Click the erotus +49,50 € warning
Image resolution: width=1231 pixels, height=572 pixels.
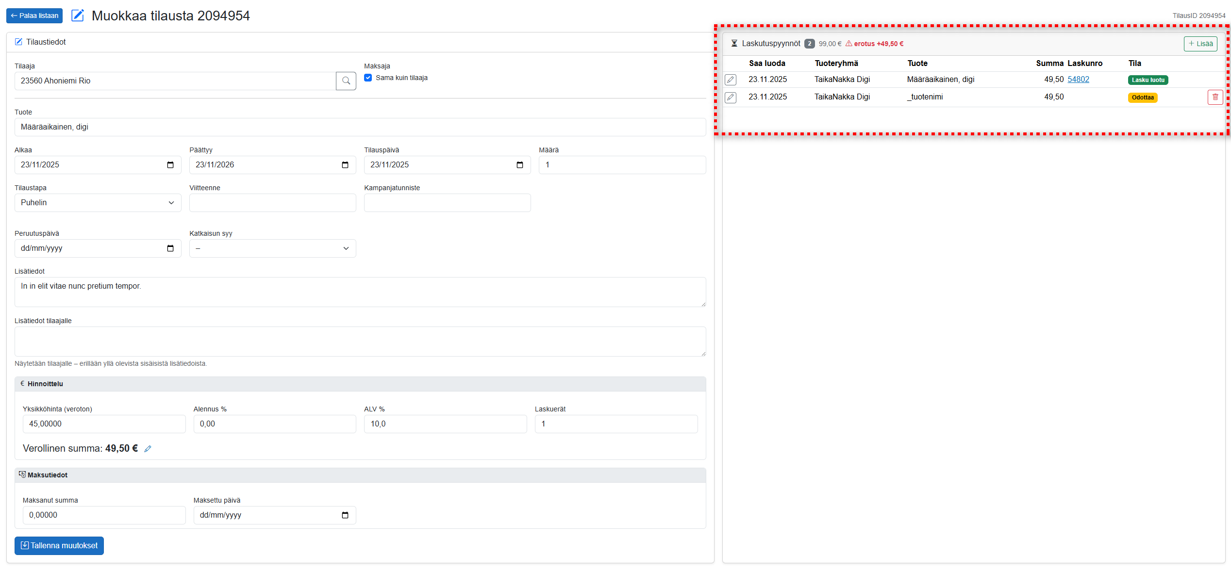coord(874,44)
